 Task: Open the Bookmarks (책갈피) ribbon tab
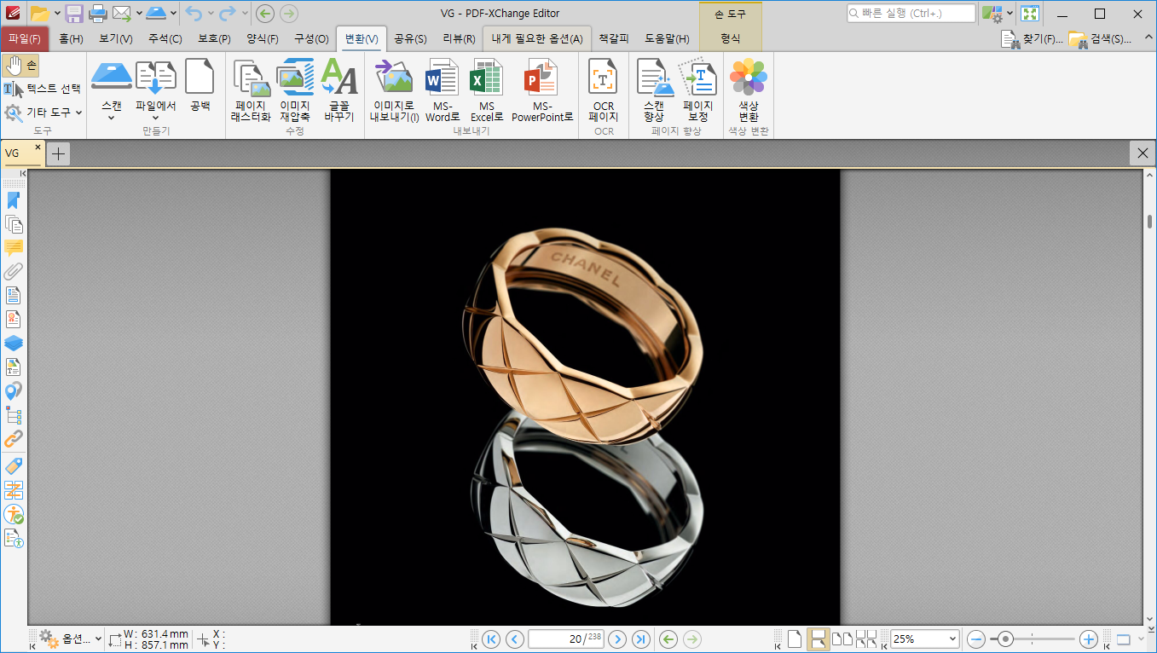(x=613, y=38)
